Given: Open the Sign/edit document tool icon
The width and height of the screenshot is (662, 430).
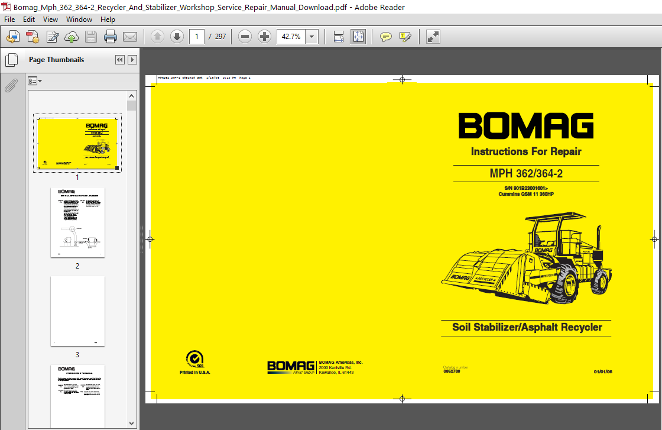Looking at the screenshot, I should point(53,37).
